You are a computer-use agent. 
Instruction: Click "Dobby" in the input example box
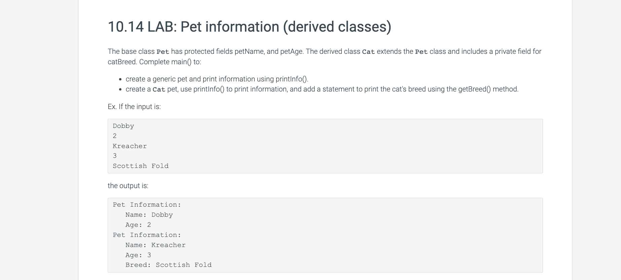[x=123, y=126]
